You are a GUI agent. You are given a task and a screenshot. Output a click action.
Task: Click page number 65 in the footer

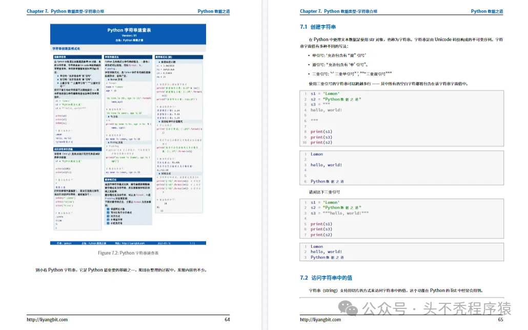tap(500, 320)
